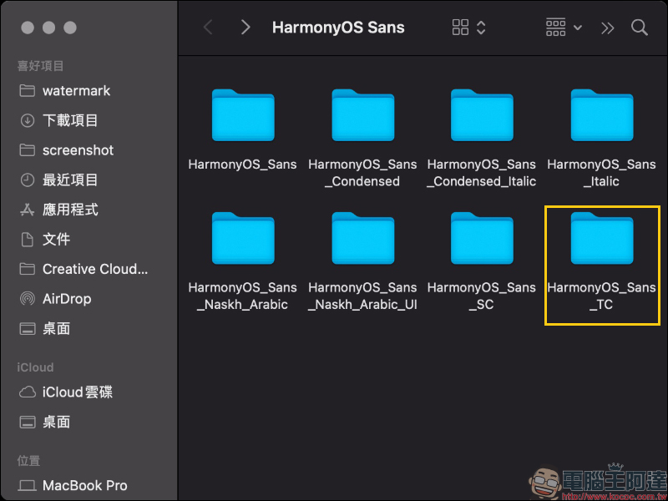Go to 下載項目 in sidebar

tap(70, 120)
